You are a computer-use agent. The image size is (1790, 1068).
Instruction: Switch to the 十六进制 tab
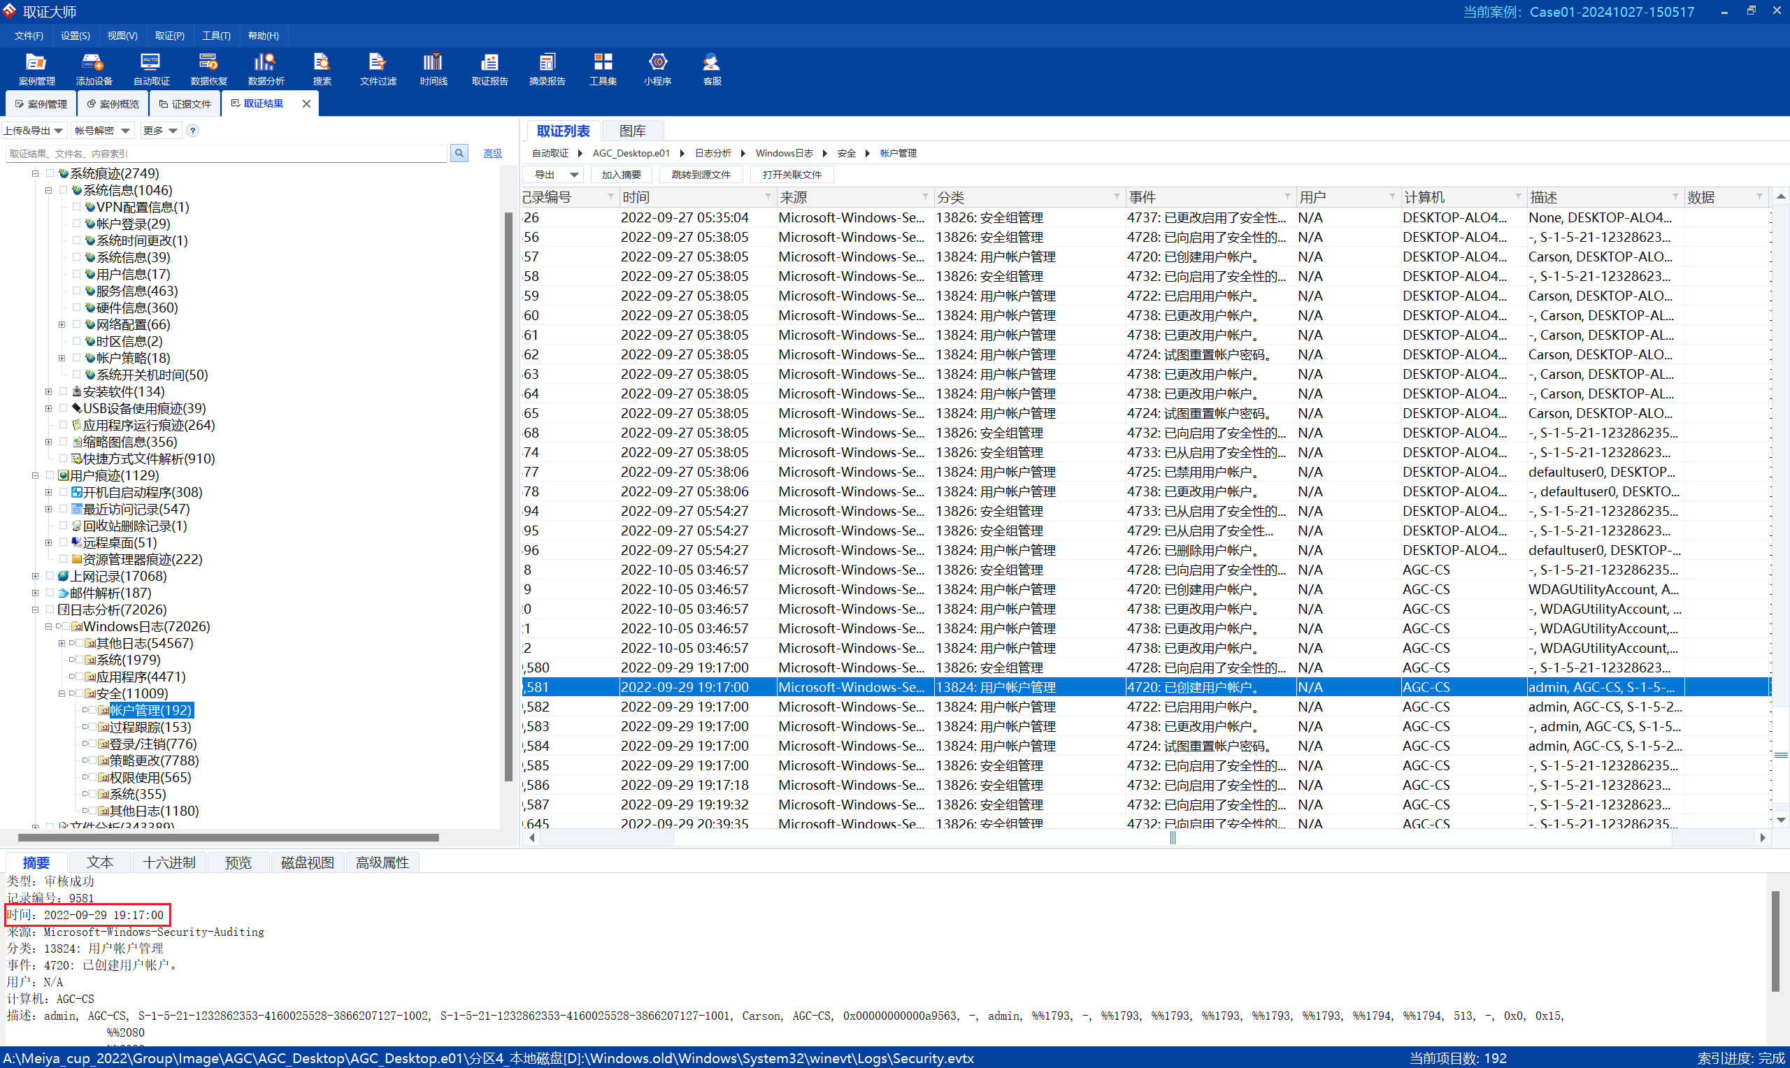click(x=169, y=863)
